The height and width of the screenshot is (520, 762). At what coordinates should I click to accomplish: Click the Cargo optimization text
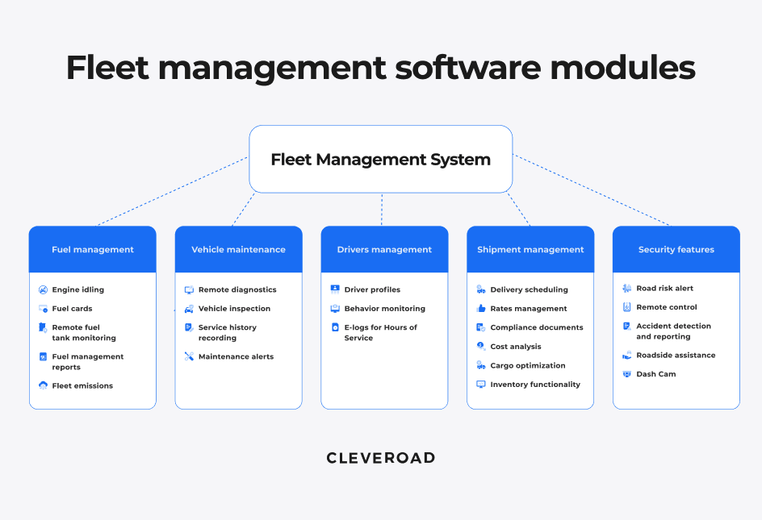[x=528, y=365]
